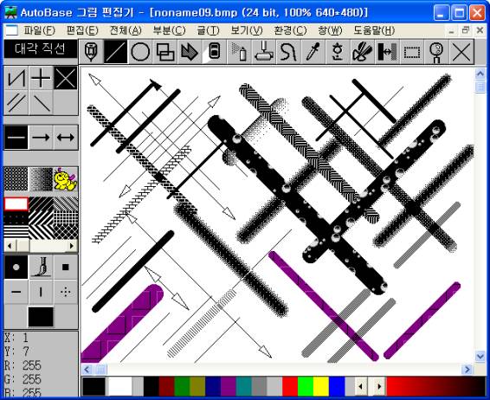The image size is (490, 400).
Task: Select the eyedropper color picker tool
Action: [313, 52]
